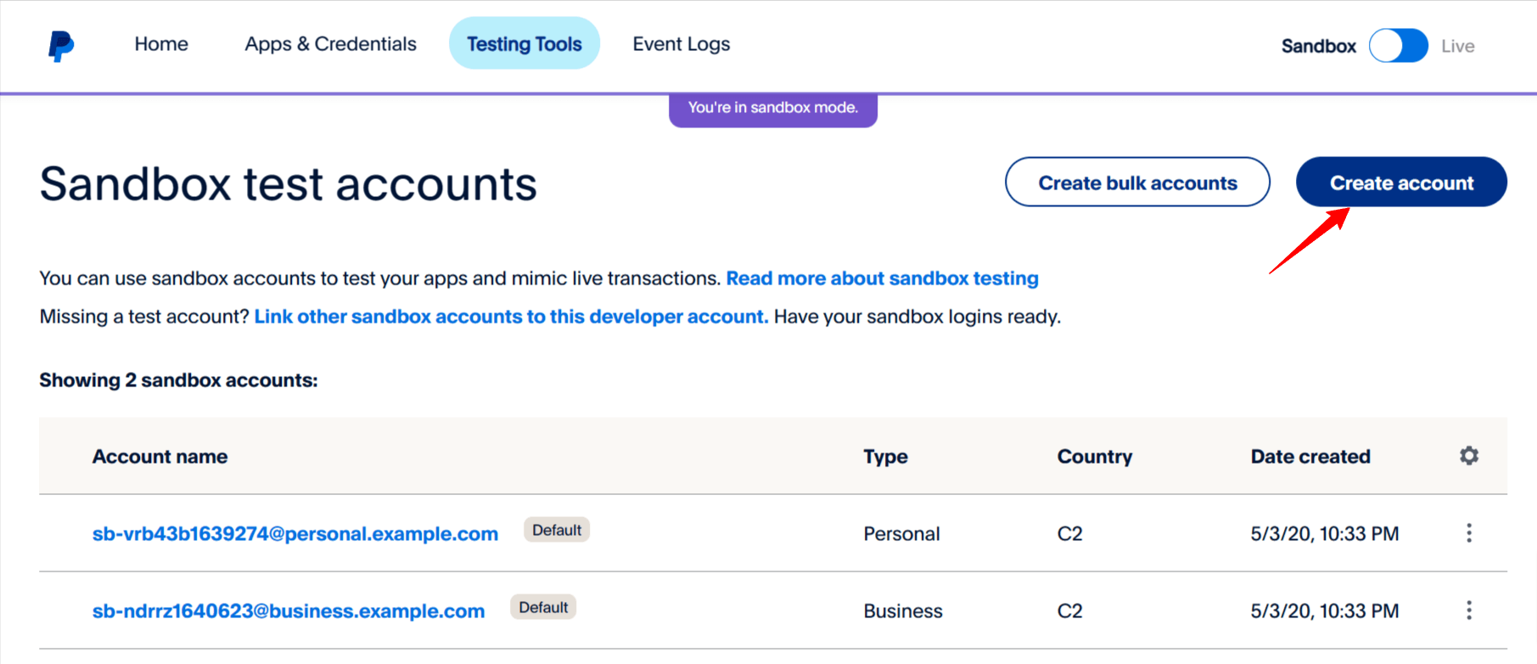Click Link other sandbox accounts link
This screenshot has height=664, width=1537.
(x=511, y=317)
